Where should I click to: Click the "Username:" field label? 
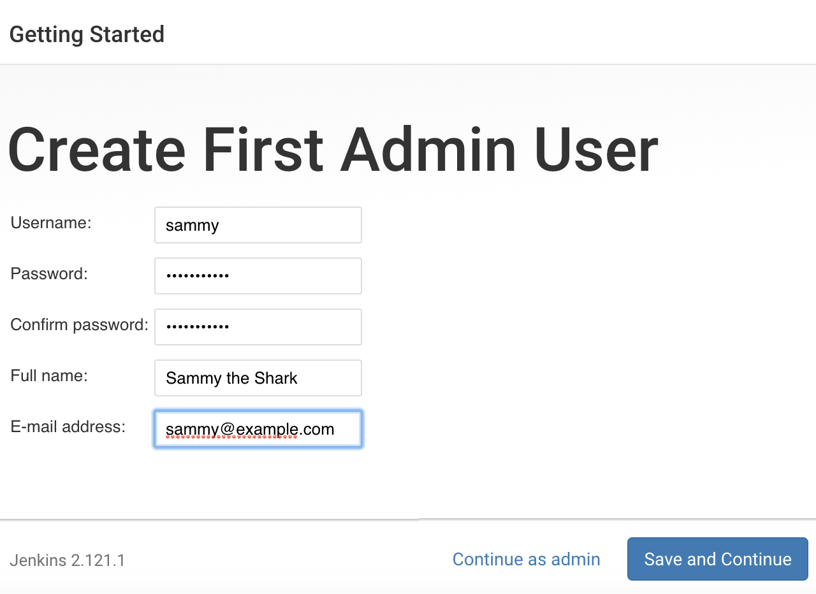51,222
